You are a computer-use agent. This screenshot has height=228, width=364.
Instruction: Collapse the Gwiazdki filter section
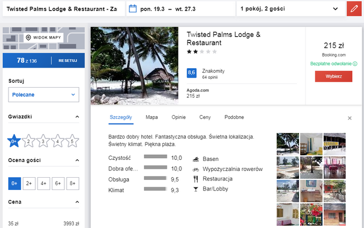[x=77, y=117]
